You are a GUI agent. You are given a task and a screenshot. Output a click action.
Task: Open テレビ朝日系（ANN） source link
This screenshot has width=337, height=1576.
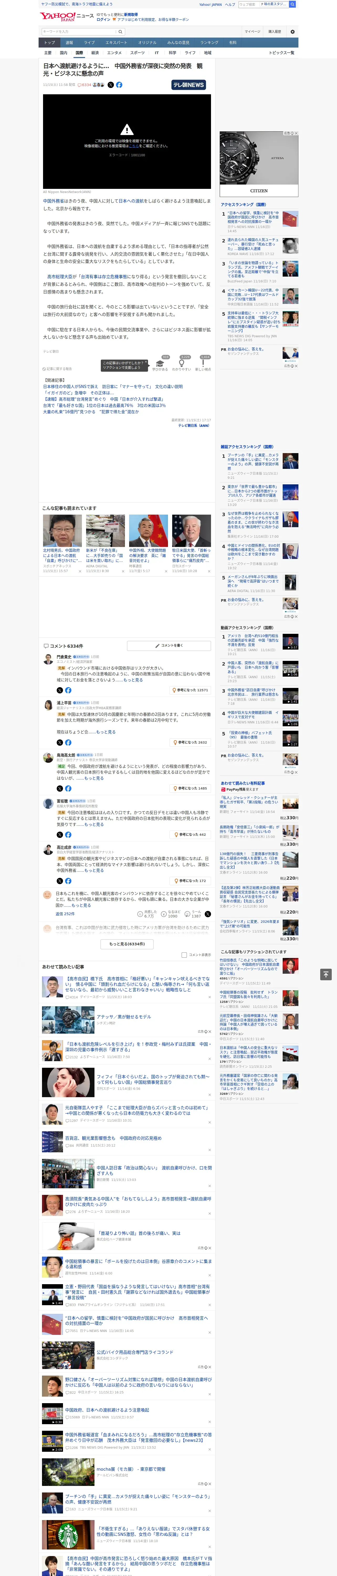194,426
